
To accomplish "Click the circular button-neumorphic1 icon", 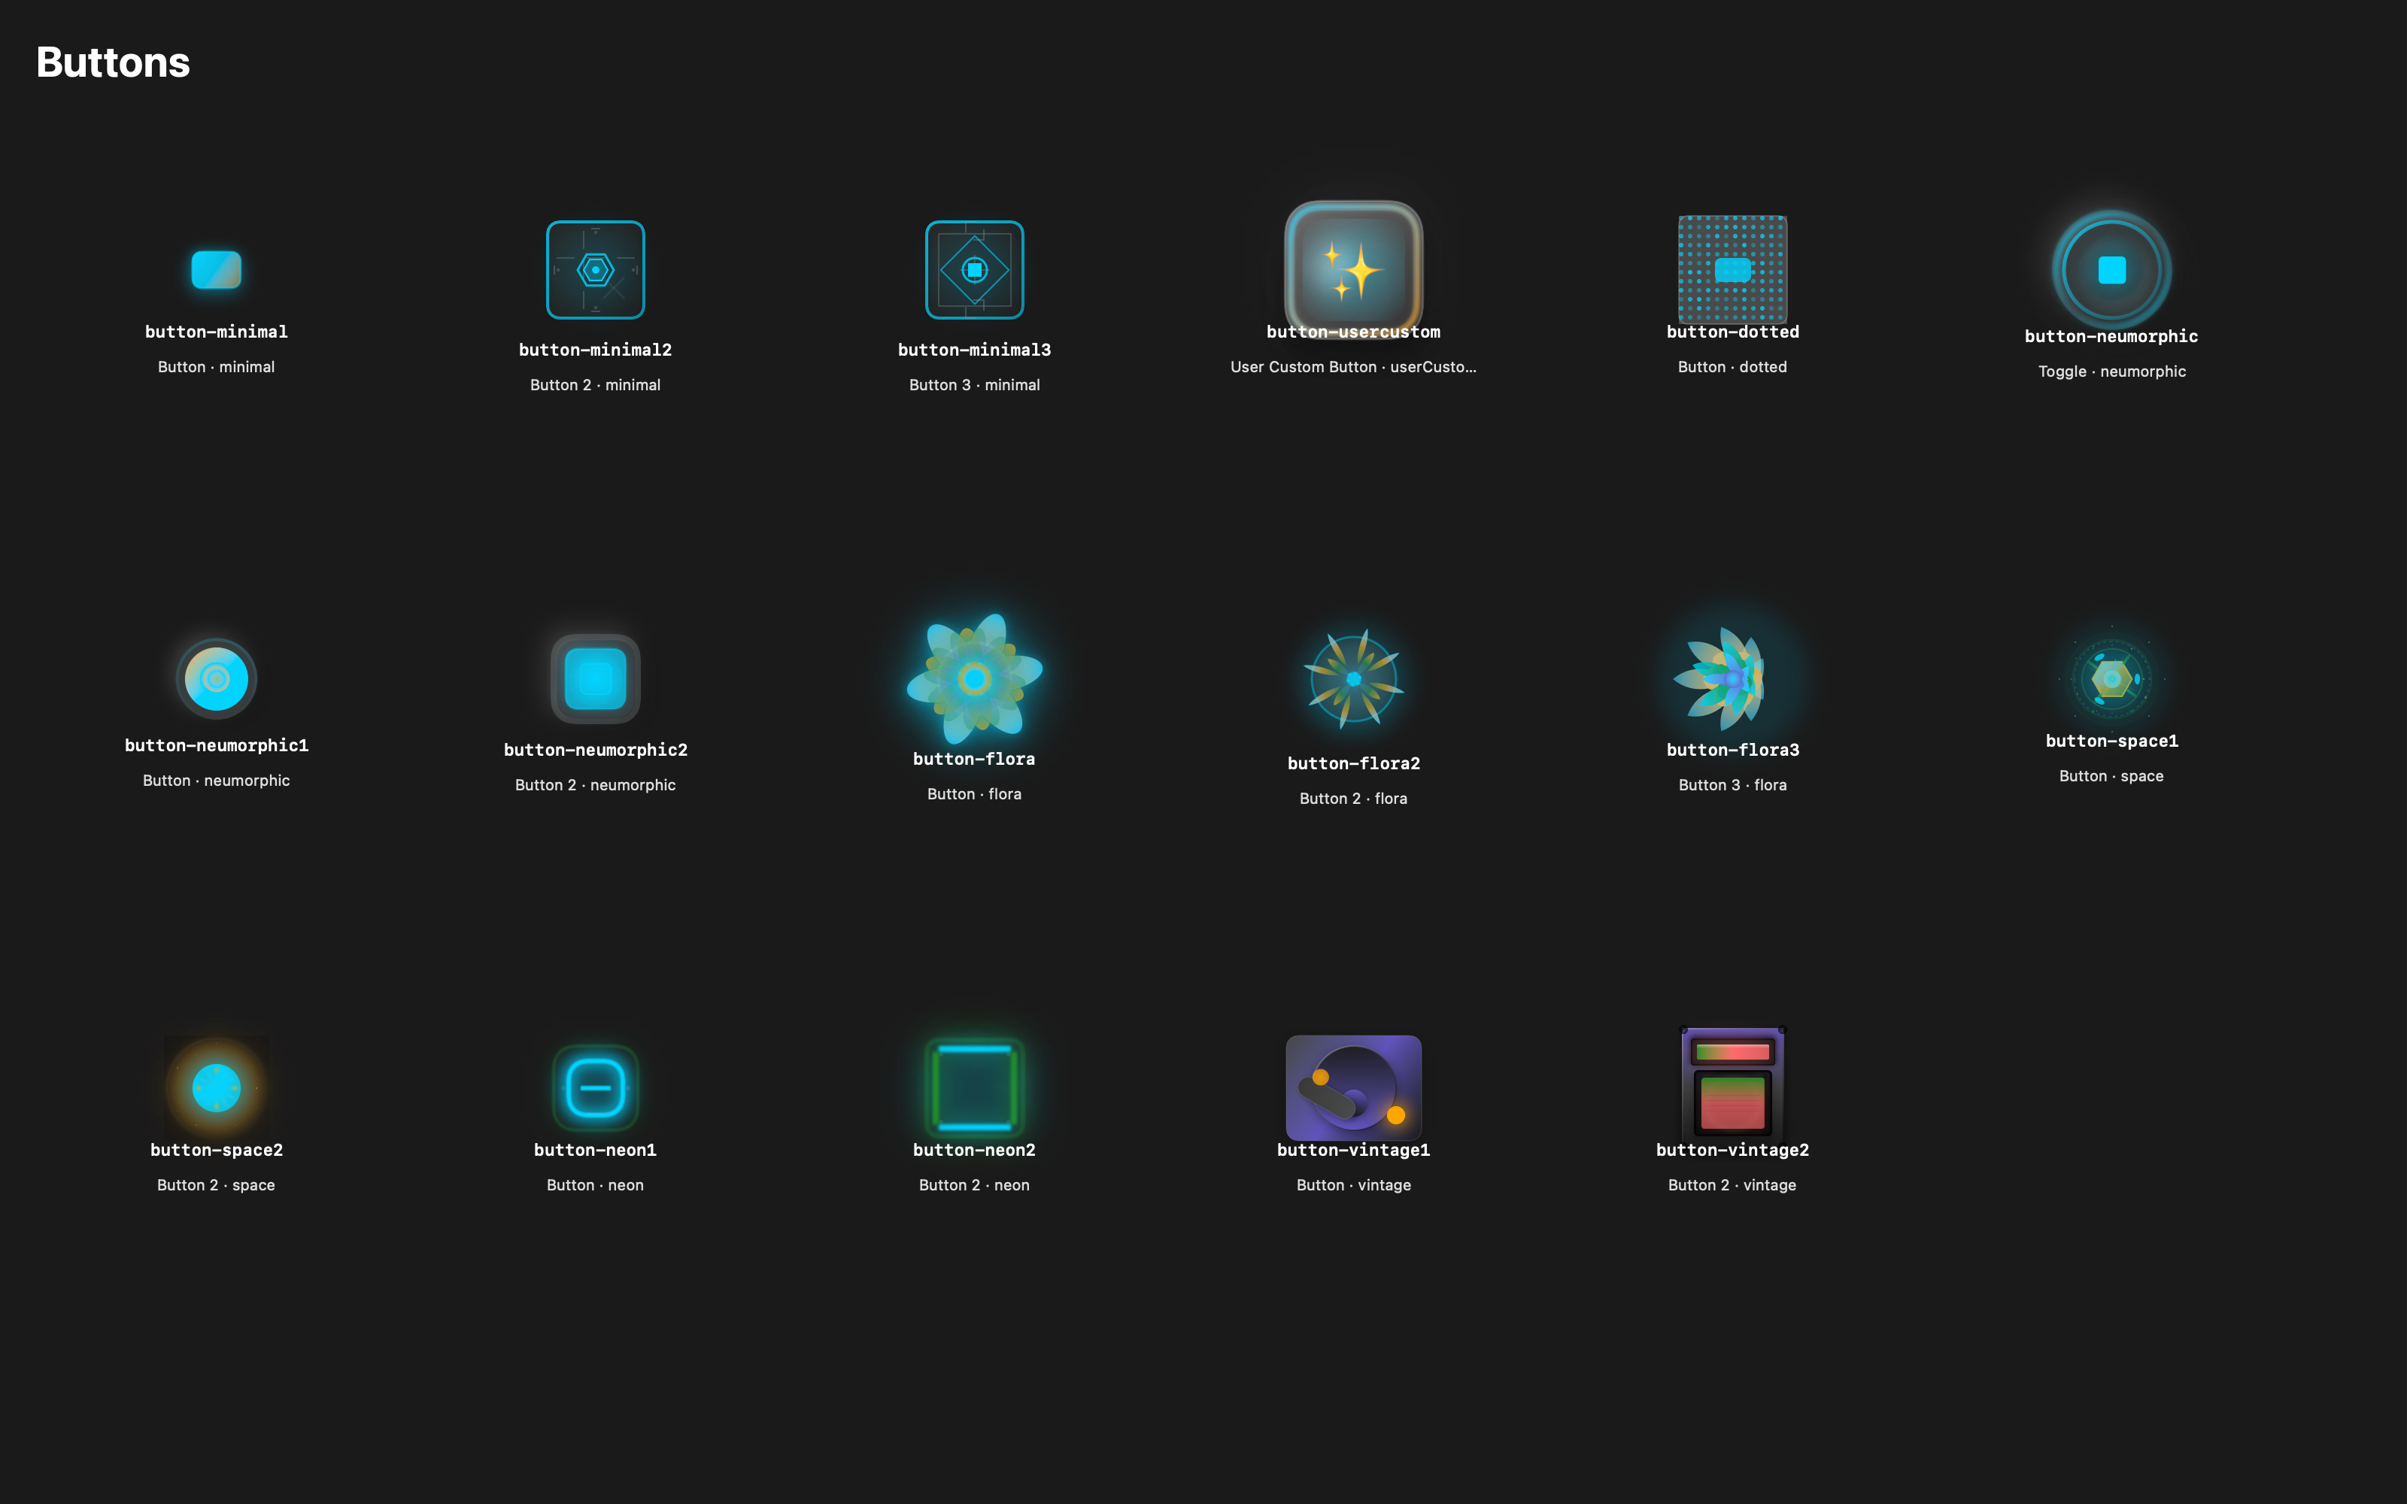I will tap(216, 678).
